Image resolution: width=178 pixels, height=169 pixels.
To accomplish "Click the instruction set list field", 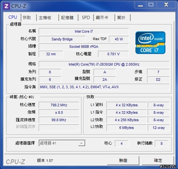I will pos(104,87).
